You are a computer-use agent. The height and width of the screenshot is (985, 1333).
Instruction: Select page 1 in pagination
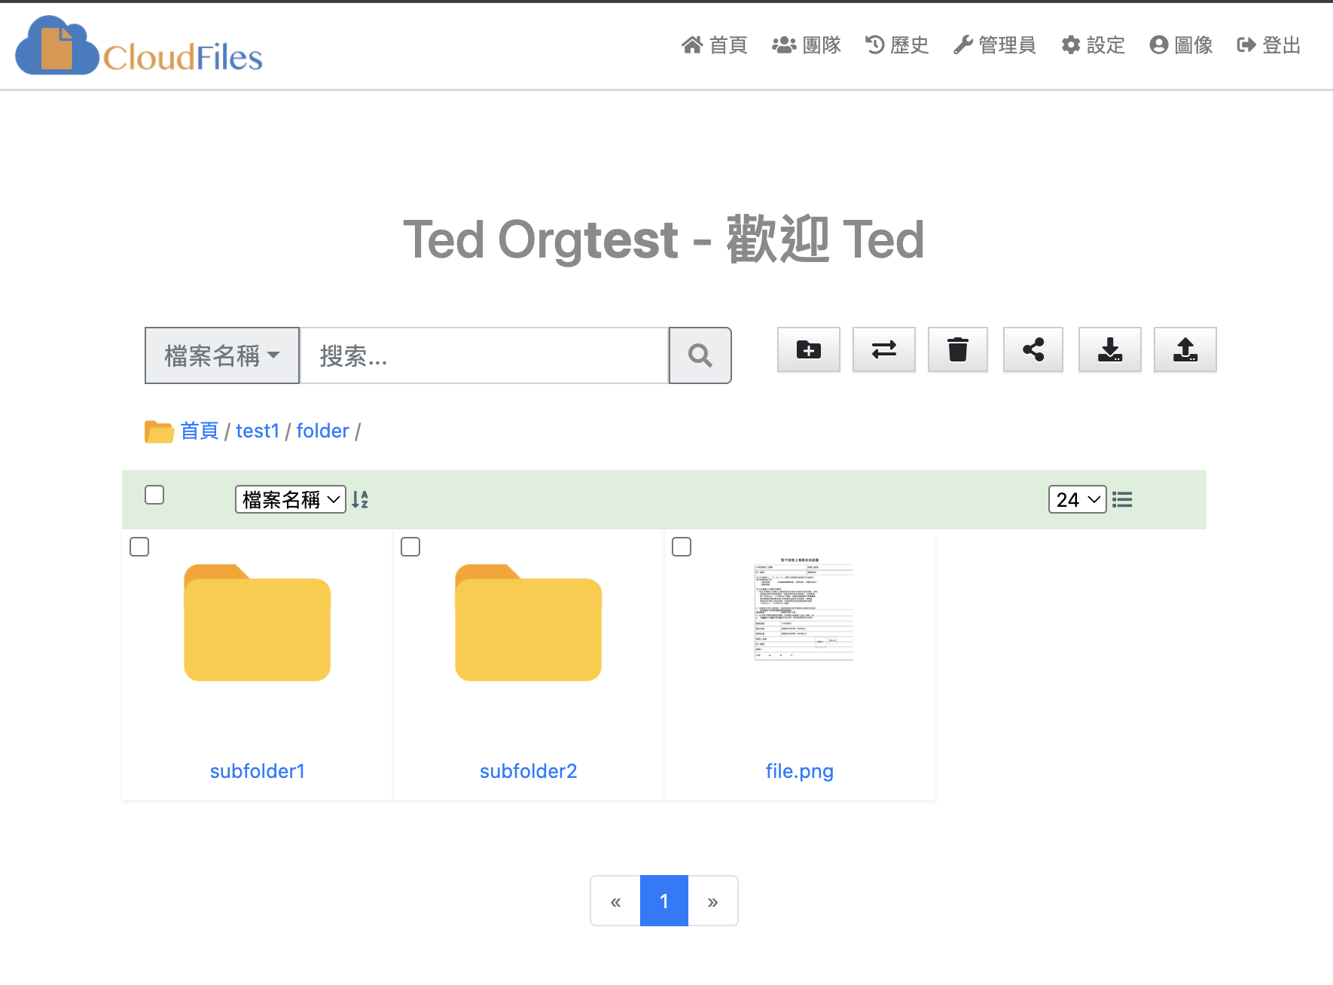(664, 901)
